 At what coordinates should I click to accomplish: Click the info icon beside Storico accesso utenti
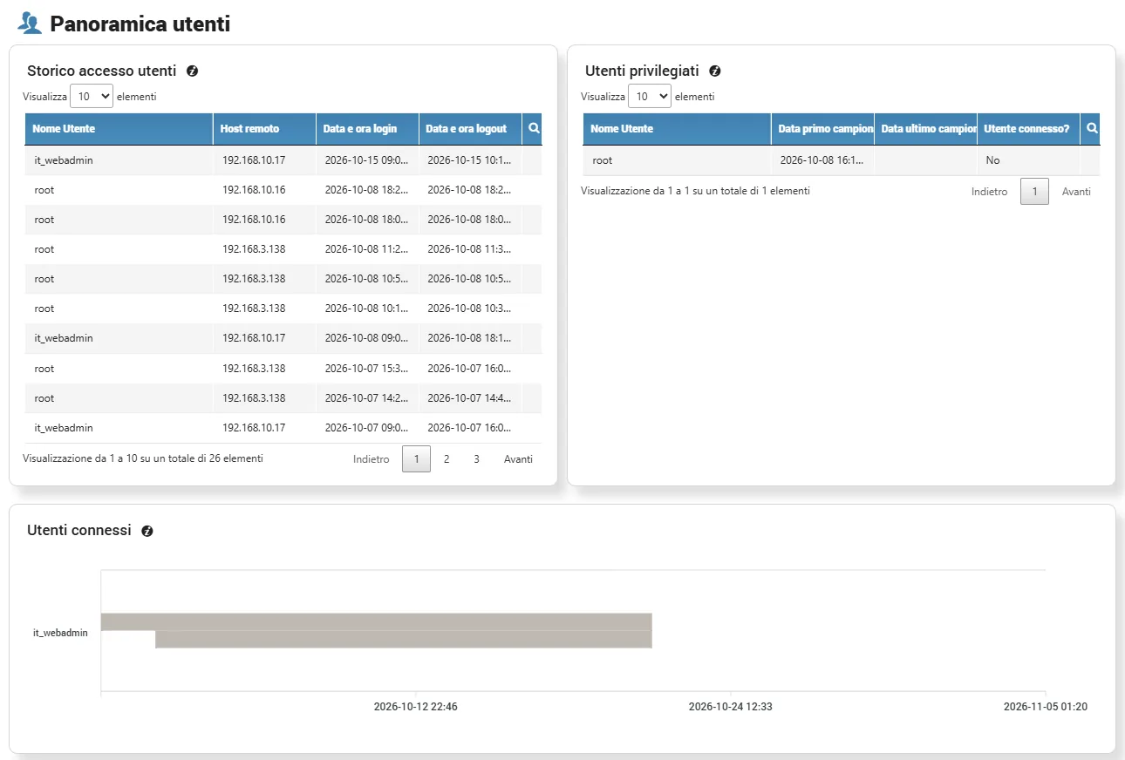[193, 71]
